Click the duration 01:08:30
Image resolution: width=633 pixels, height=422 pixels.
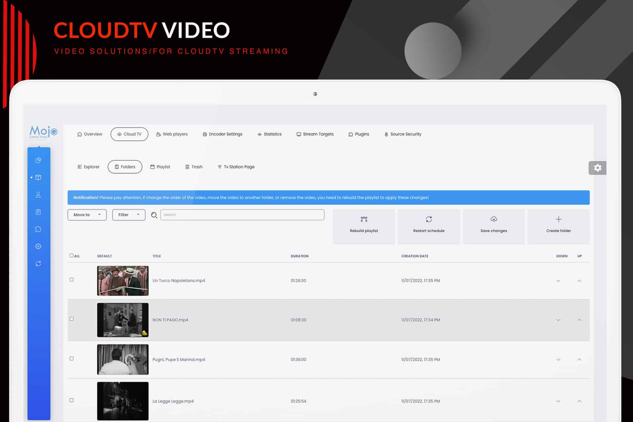point(298,320)
